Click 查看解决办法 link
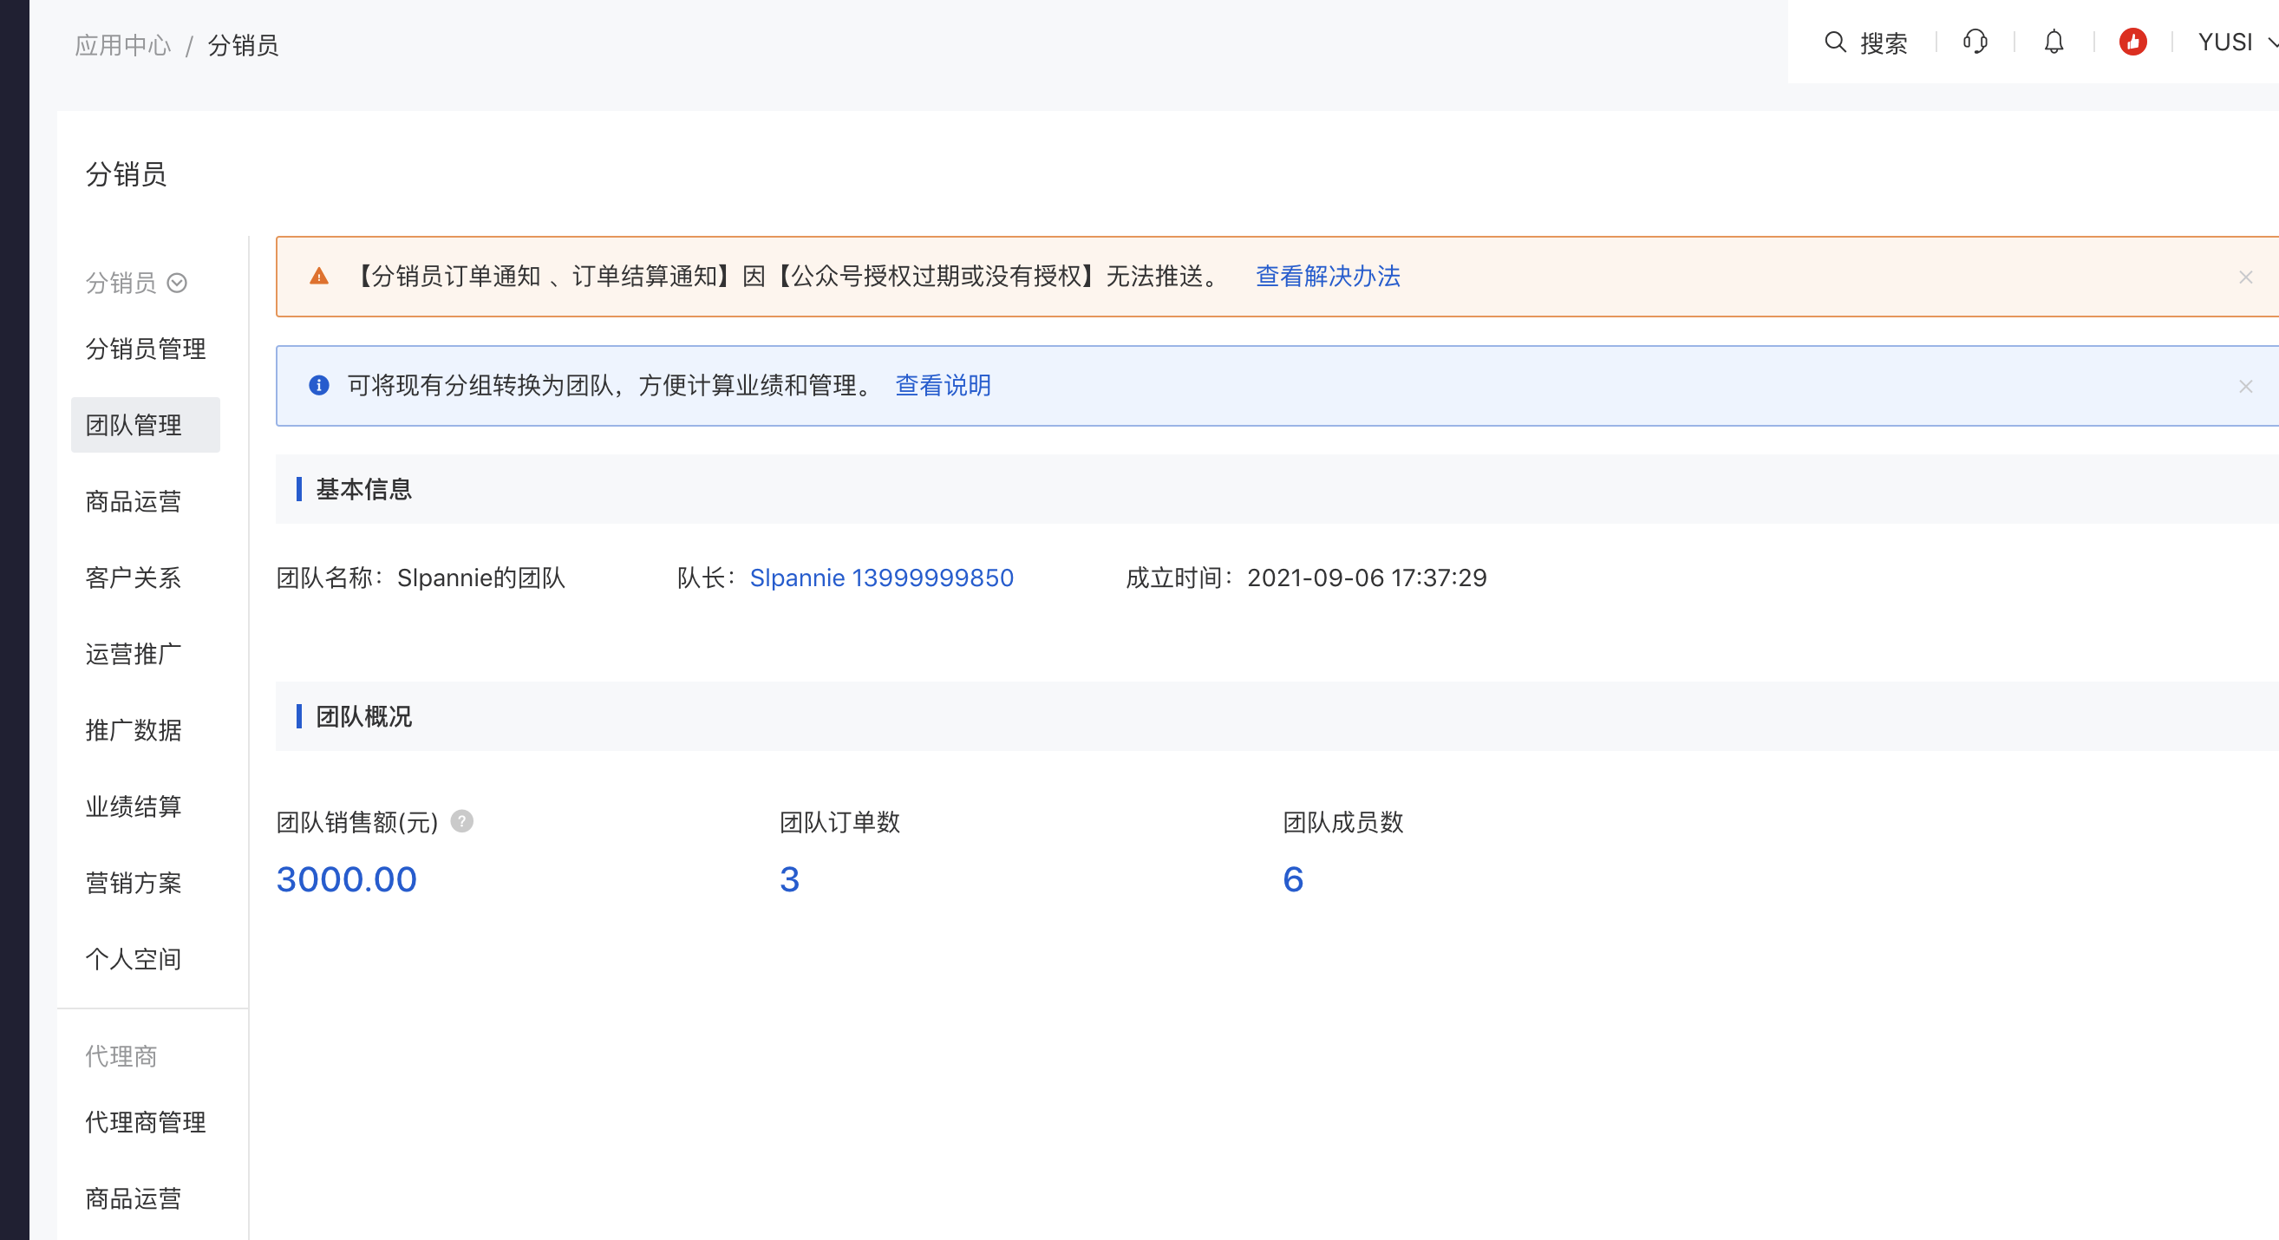2279x1240 pixels. 1327,277
